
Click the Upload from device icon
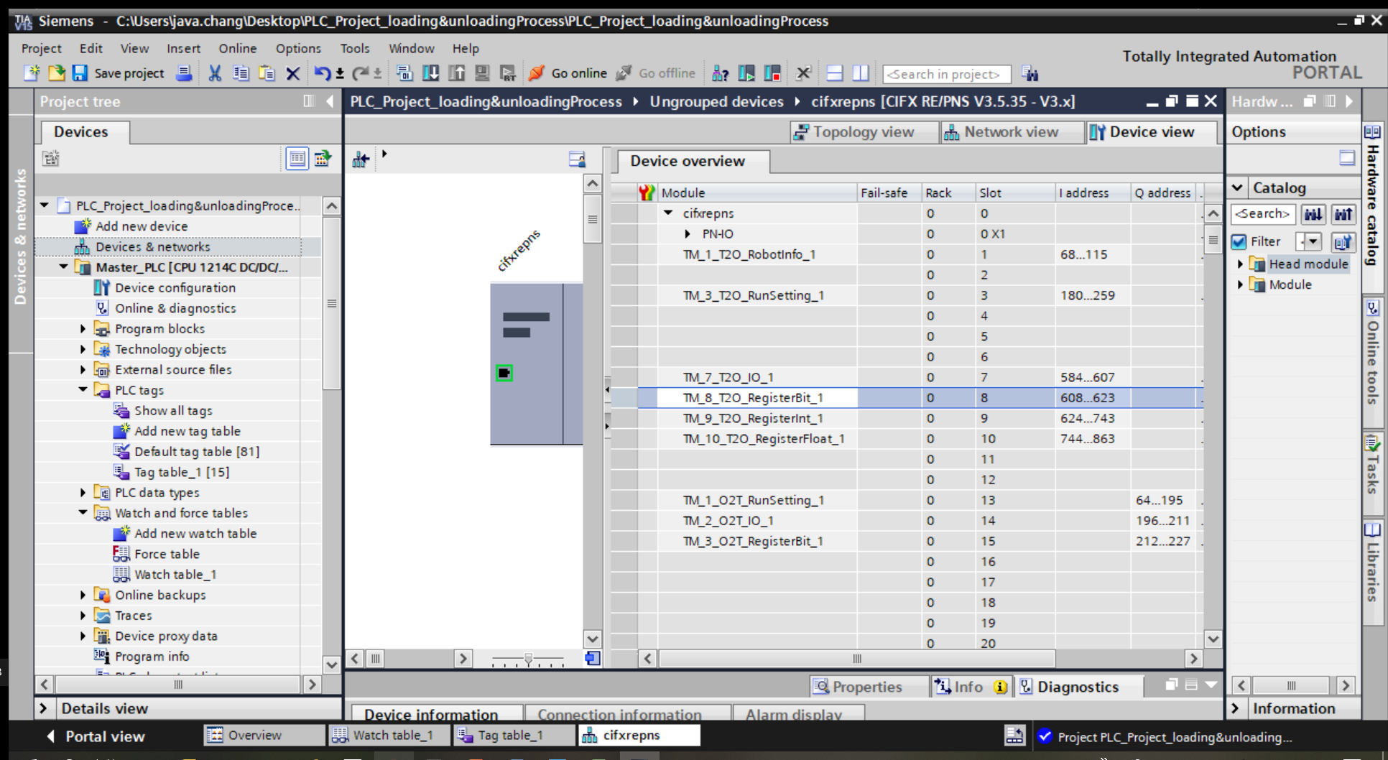click(456, 73)
